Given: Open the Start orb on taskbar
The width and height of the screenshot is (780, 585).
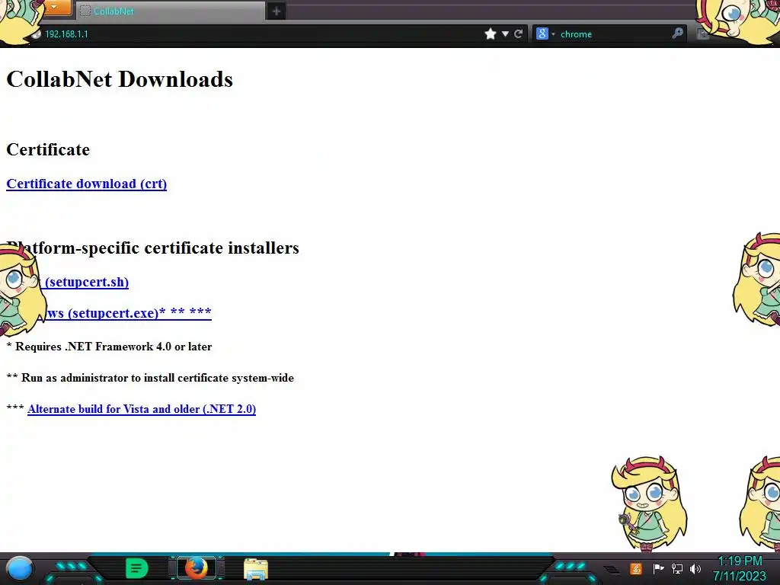Looking at the screenshot, I should [20, 568].
